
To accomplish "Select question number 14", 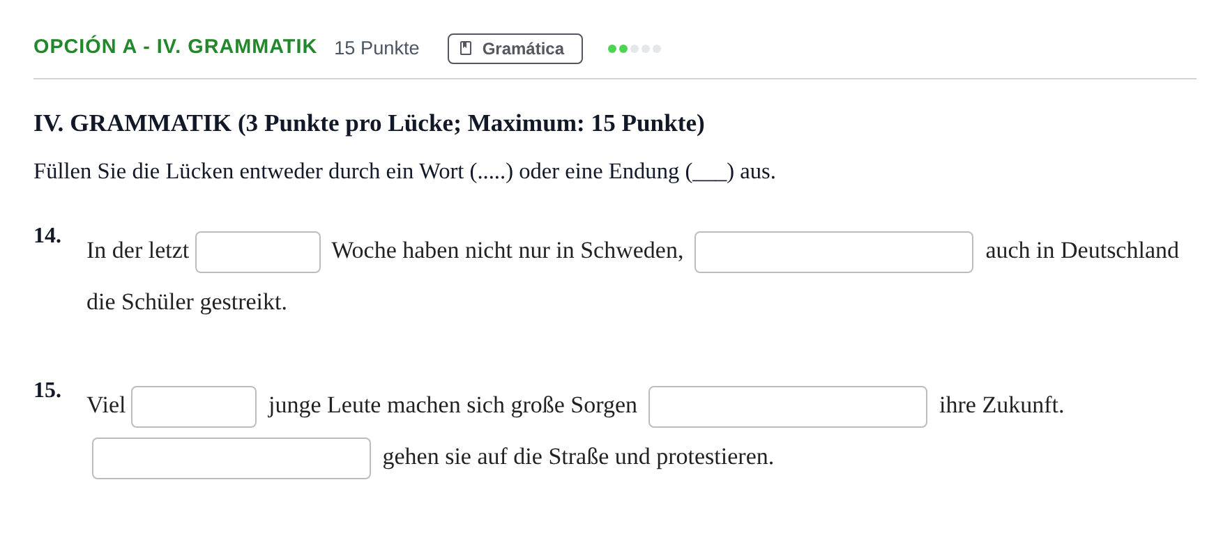I will pyautogui.click(x=47, y=235).
